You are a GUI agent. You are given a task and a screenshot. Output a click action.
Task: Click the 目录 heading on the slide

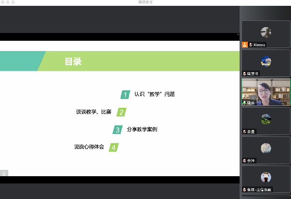click(x=73, y=62)
